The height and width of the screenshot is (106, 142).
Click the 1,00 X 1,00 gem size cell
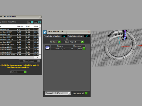pyautogui.click(x=60, y=49)
